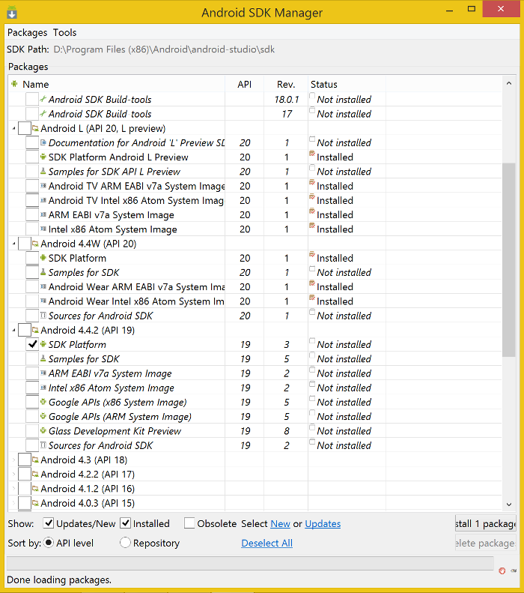Image resolution: width=524 pixels, height=593 pixels.
Task: Click the SDK Platform Android L Preview robot icon
Action: pos(43,157)
